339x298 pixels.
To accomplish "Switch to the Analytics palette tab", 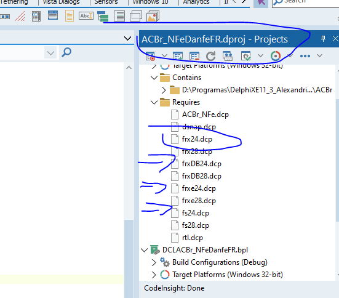I will [196, 2].
